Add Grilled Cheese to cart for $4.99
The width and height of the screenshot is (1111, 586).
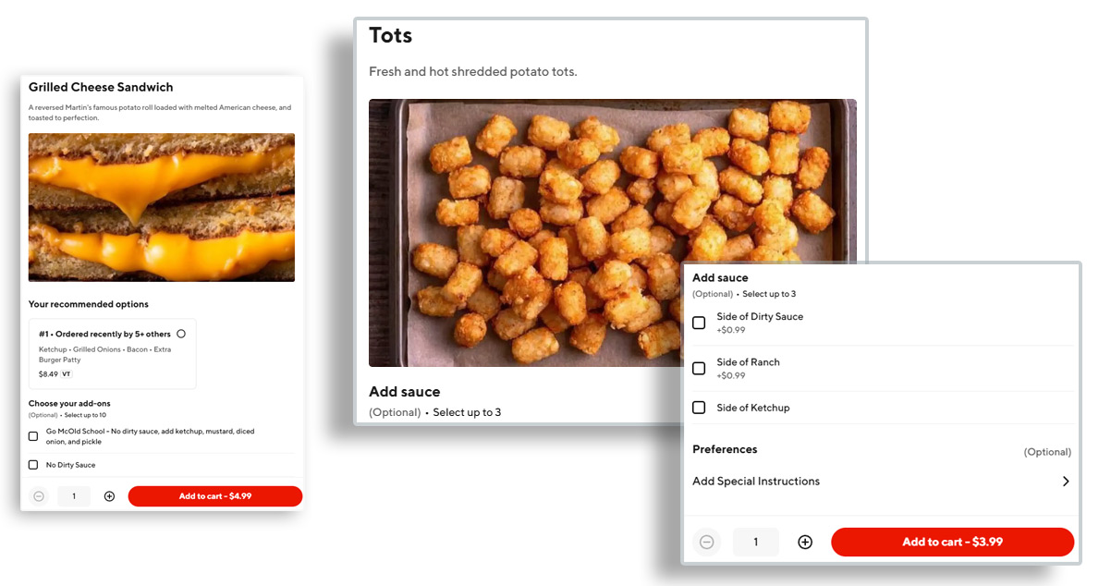pyautogui.click(x=215, y=496)
